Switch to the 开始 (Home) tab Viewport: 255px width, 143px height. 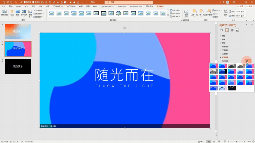(x=11, y=6)
